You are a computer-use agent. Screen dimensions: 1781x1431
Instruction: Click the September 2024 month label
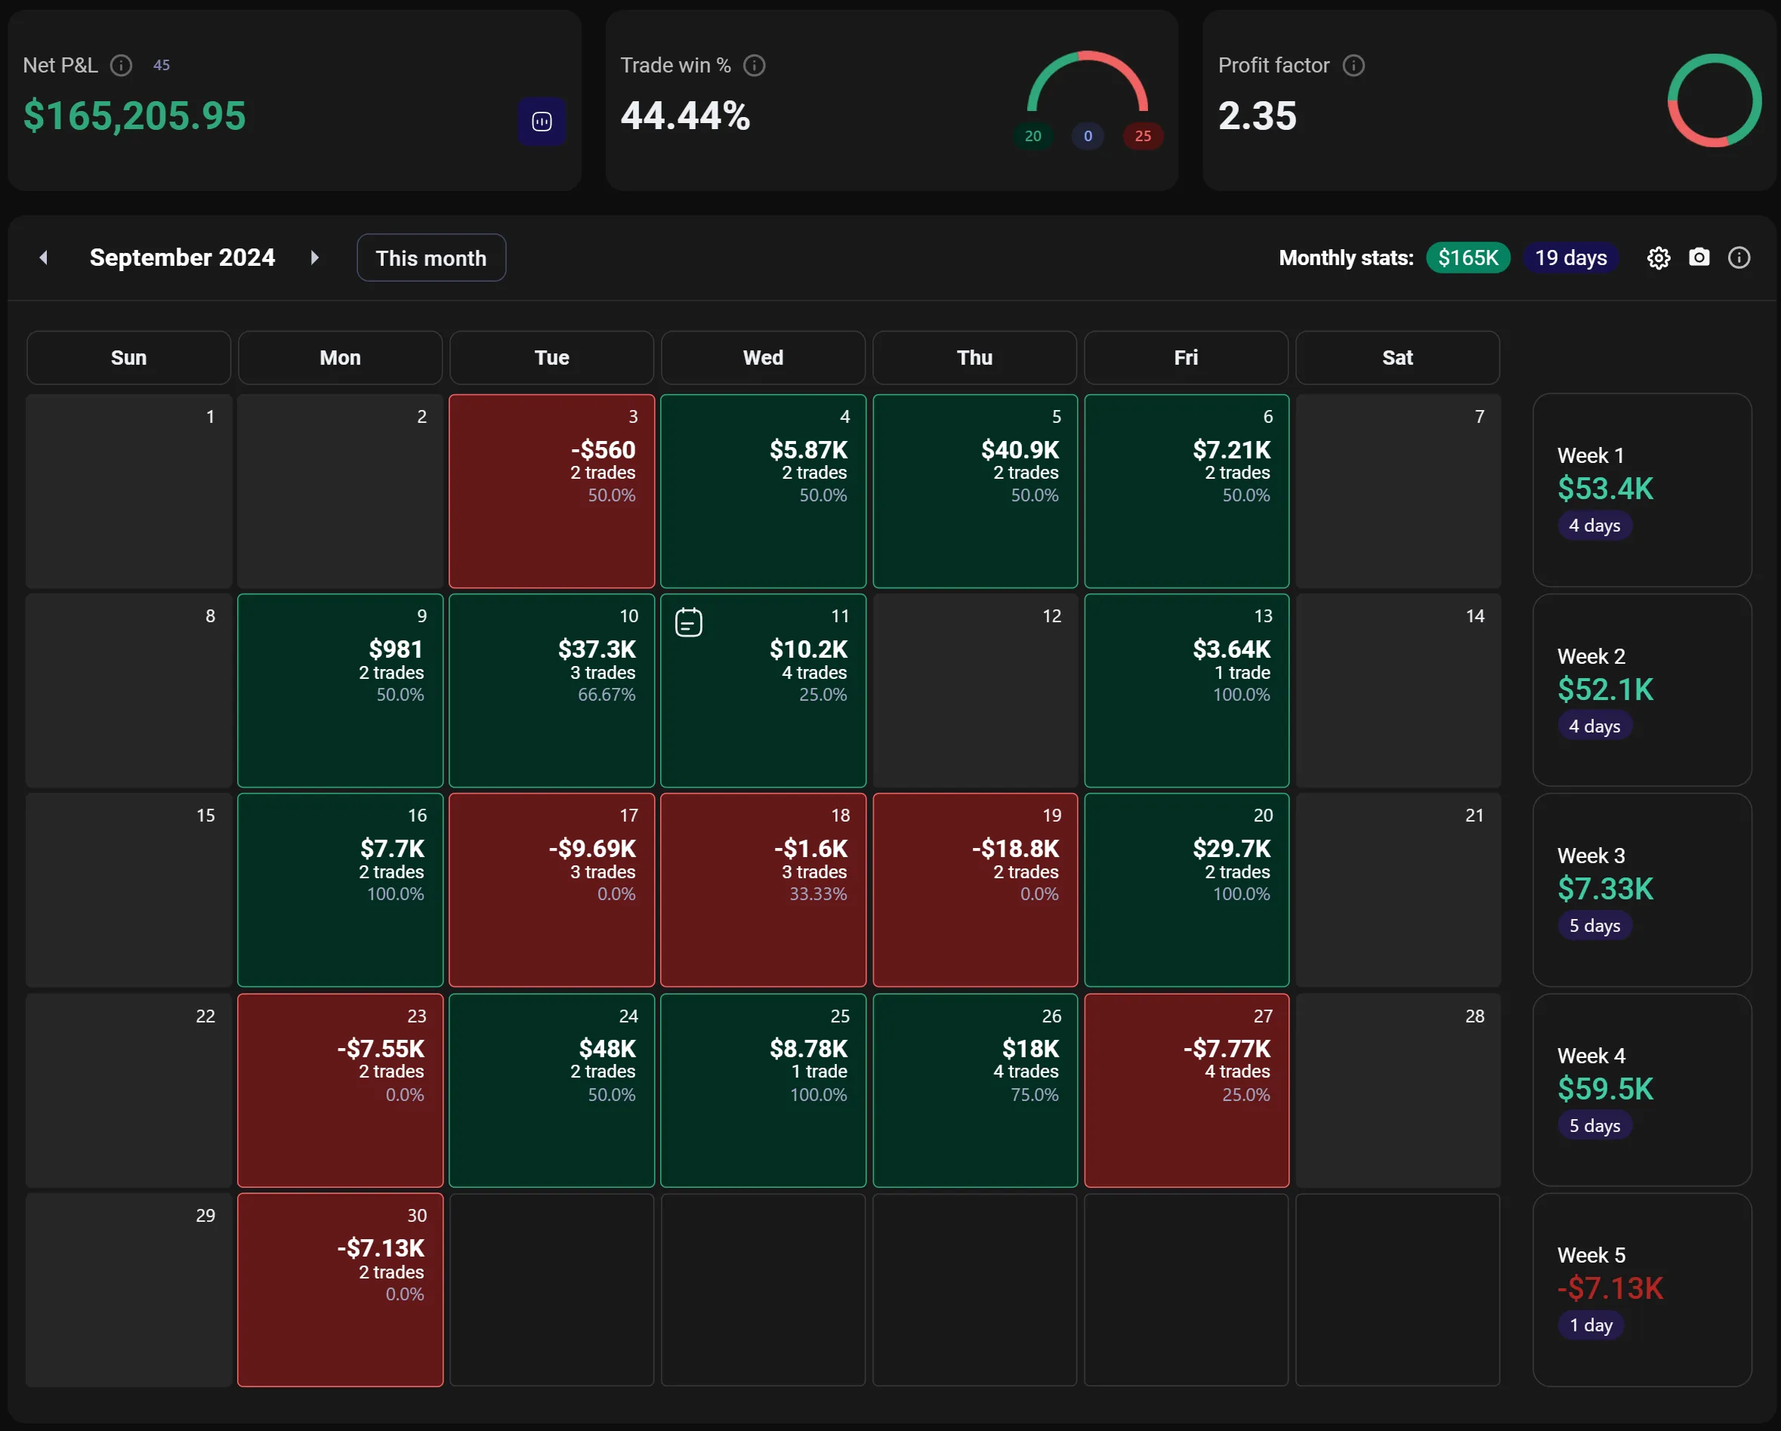(x=182, y=258)
